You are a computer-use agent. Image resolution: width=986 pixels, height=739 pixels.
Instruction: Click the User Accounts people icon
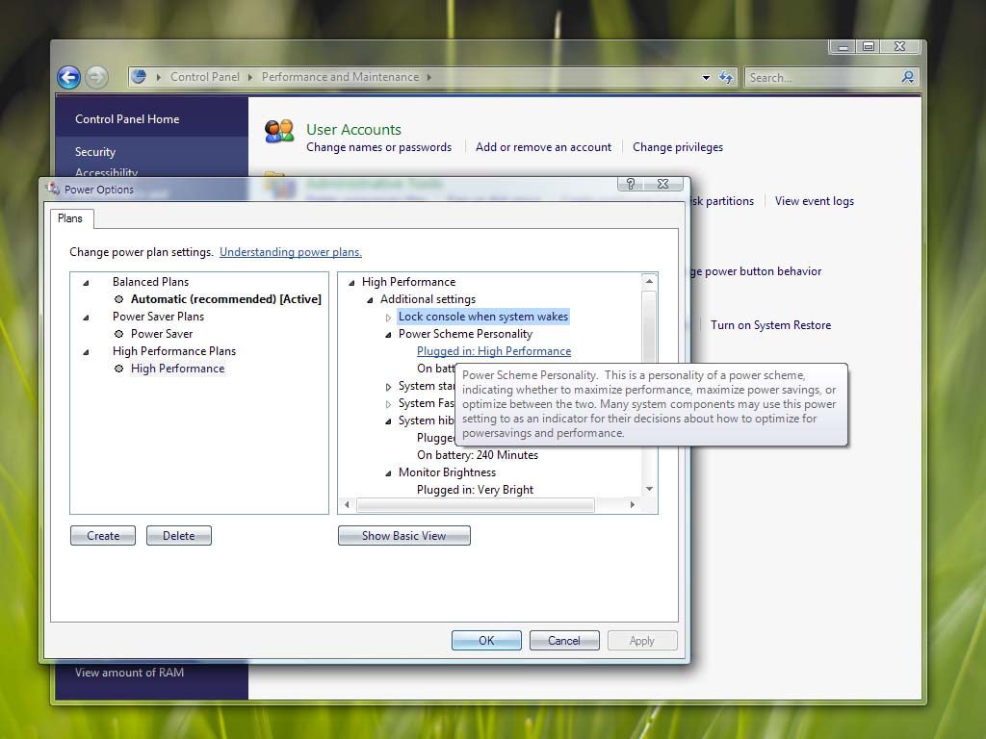[x=279, y=131]
